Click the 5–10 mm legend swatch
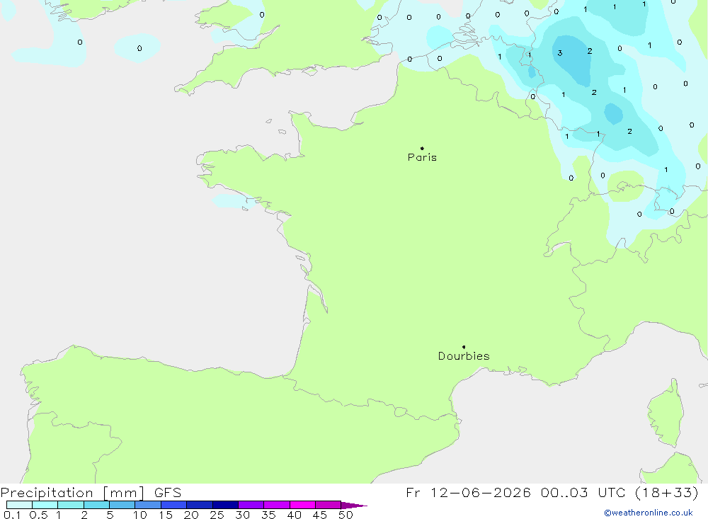 [x=122, y=505]
